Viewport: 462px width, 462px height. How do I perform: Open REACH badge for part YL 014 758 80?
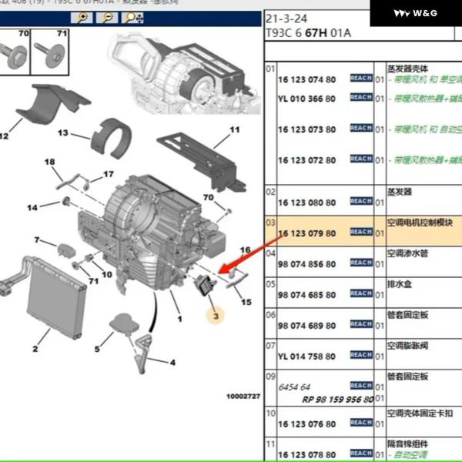[x=361, y=355]
